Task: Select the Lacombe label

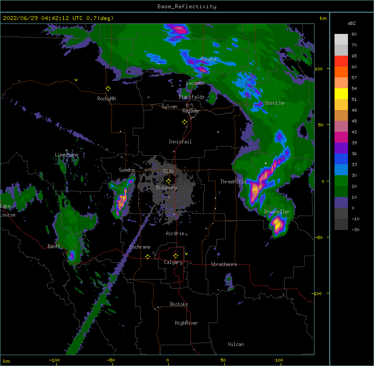Action: tap(195, 83)
